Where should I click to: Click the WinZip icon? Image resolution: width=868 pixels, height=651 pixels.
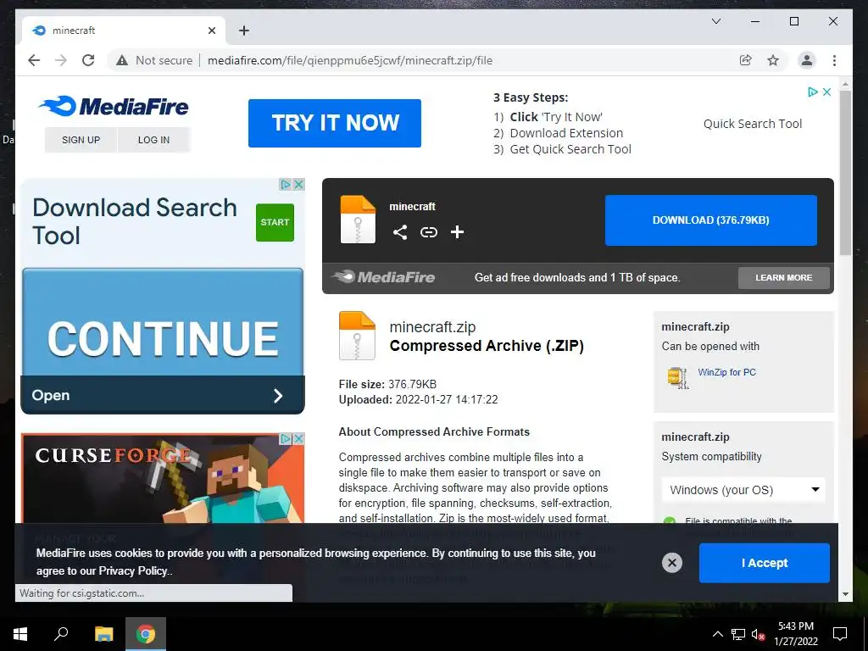(x=678, y=377)
